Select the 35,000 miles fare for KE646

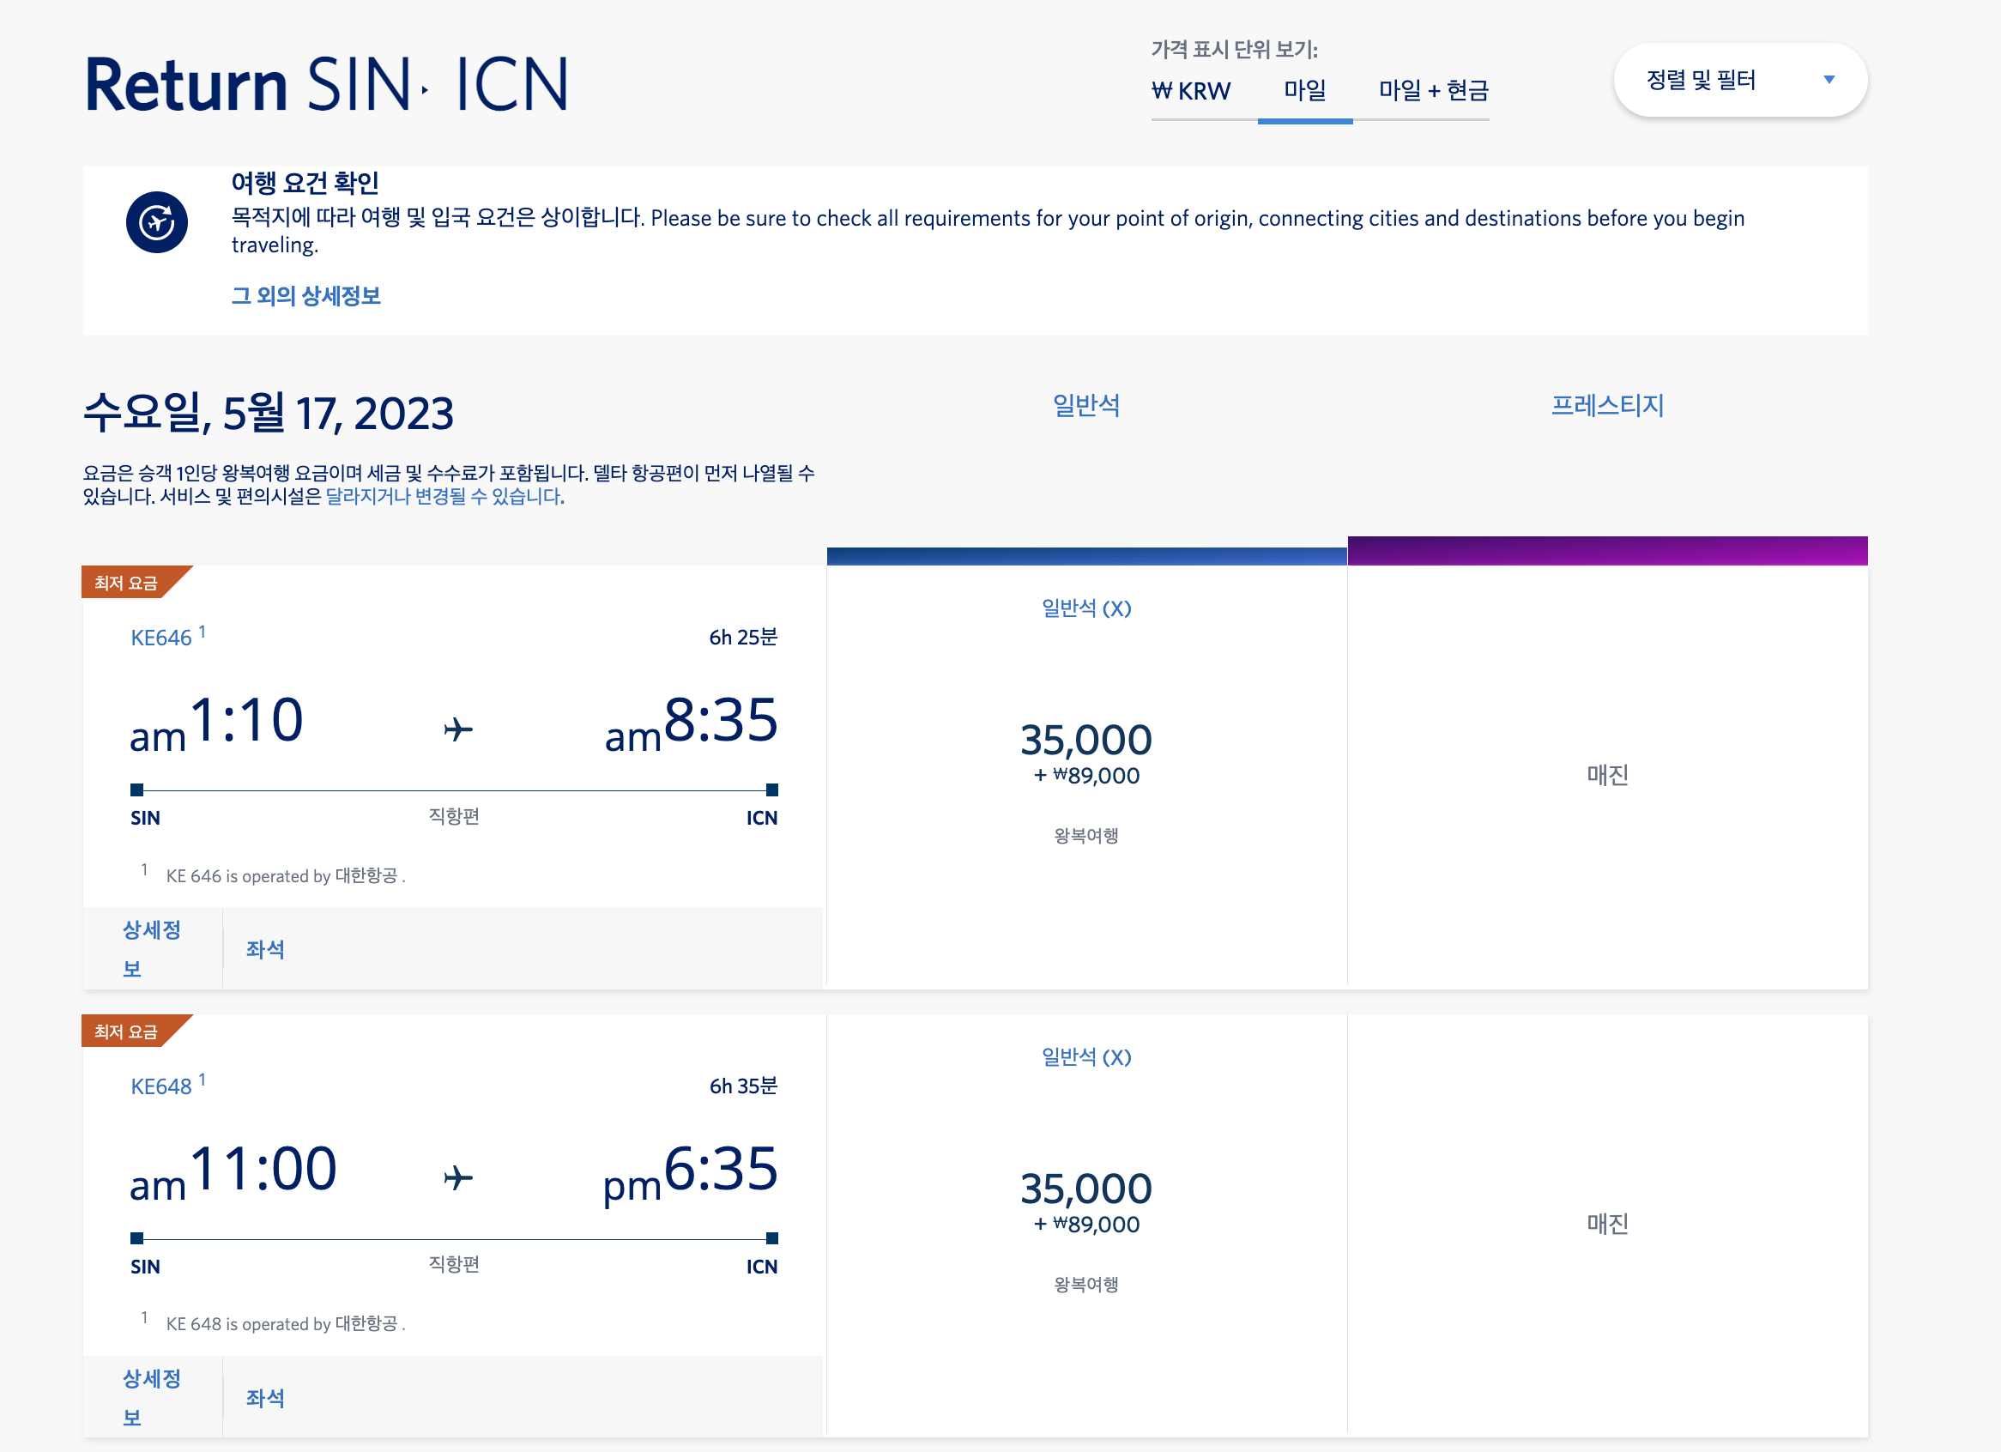tap(1085, 741)
